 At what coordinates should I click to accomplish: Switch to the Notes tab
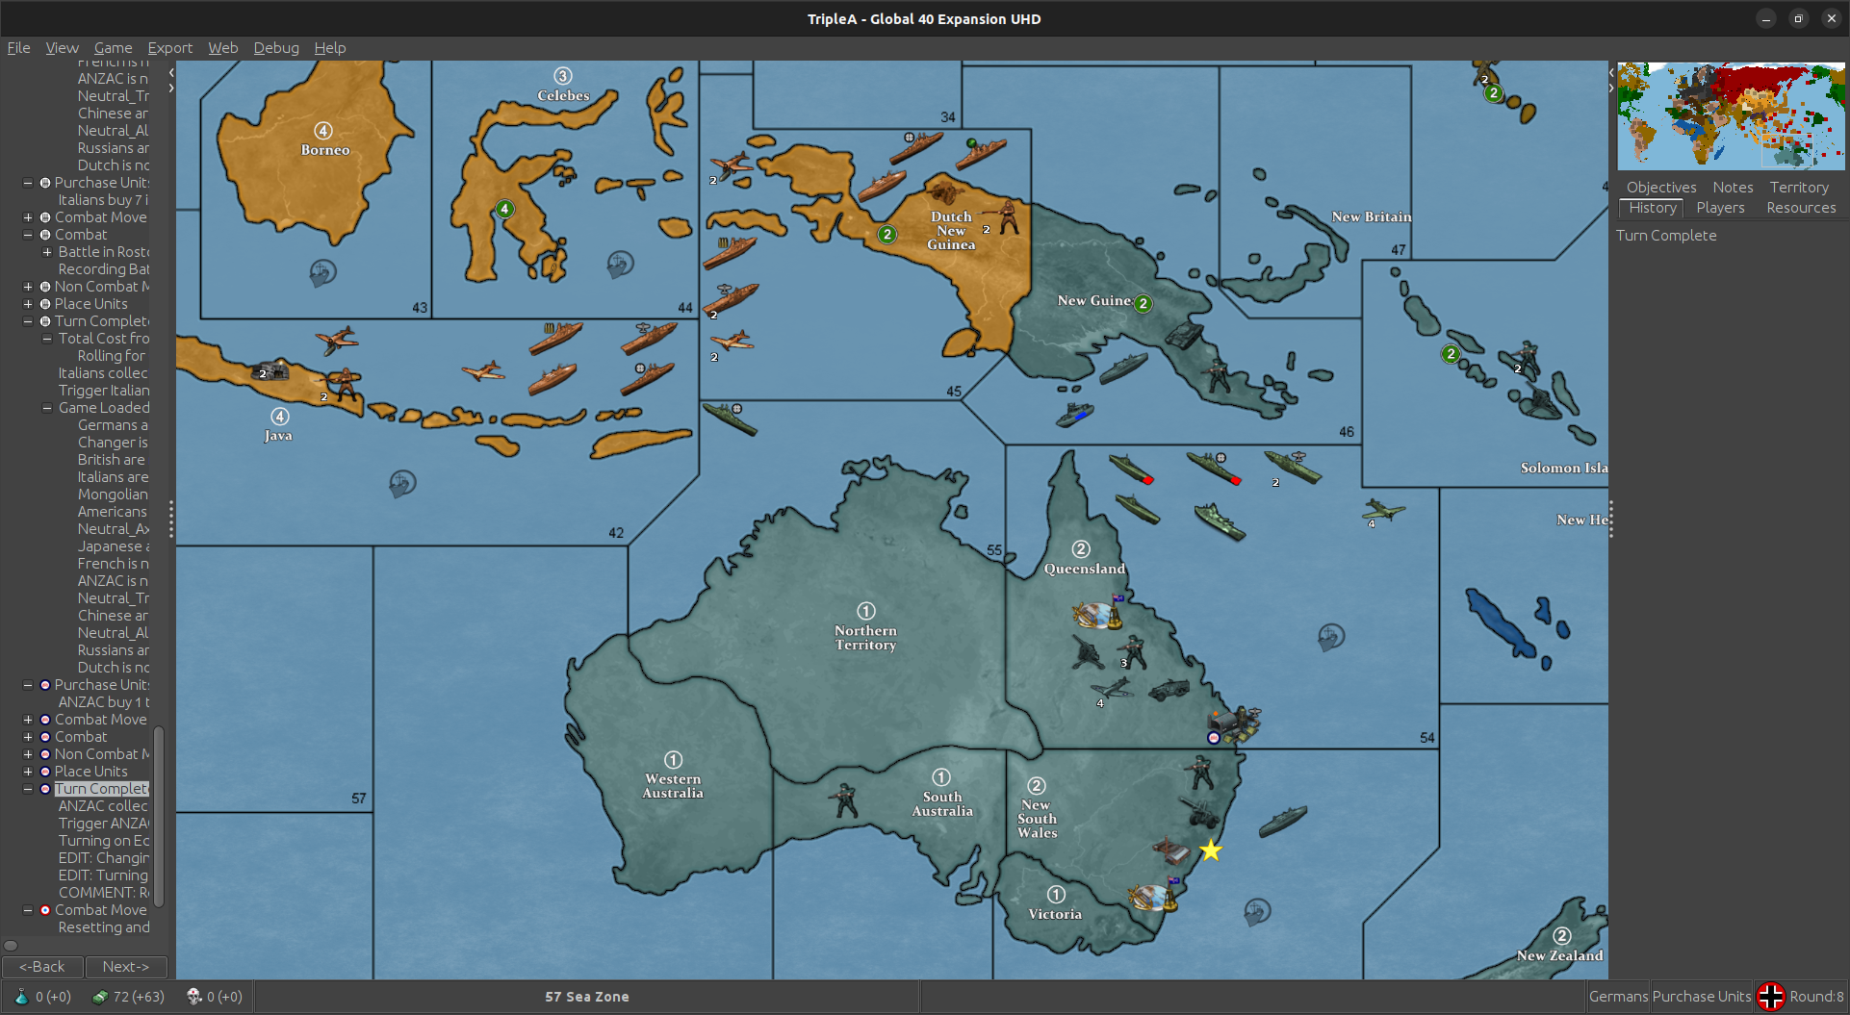pos(1733,188)
